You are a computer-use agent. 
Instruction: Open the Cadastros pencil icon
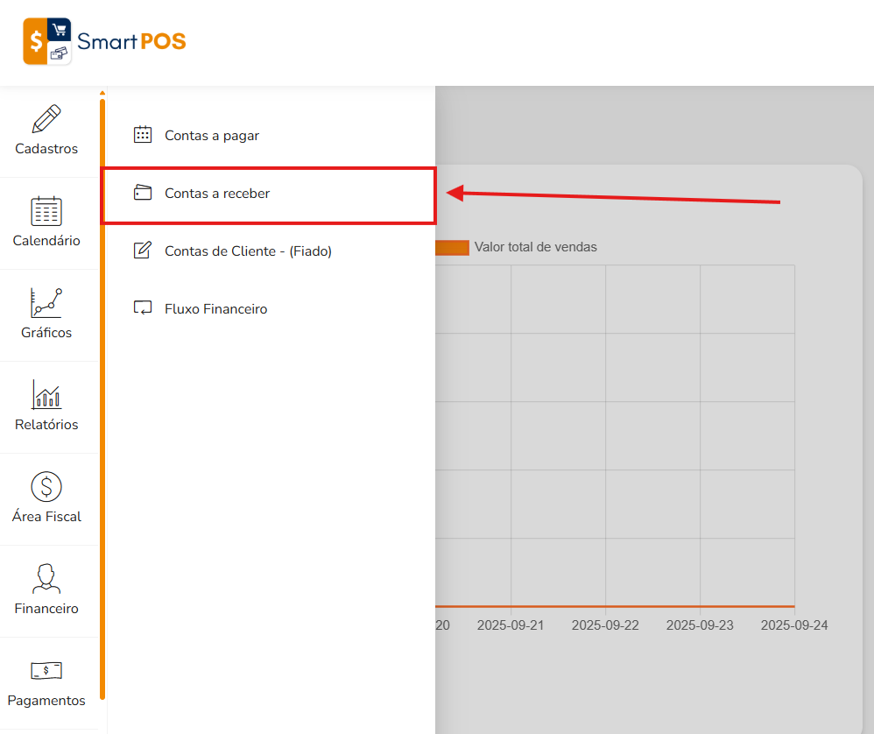tap(46, 119)
